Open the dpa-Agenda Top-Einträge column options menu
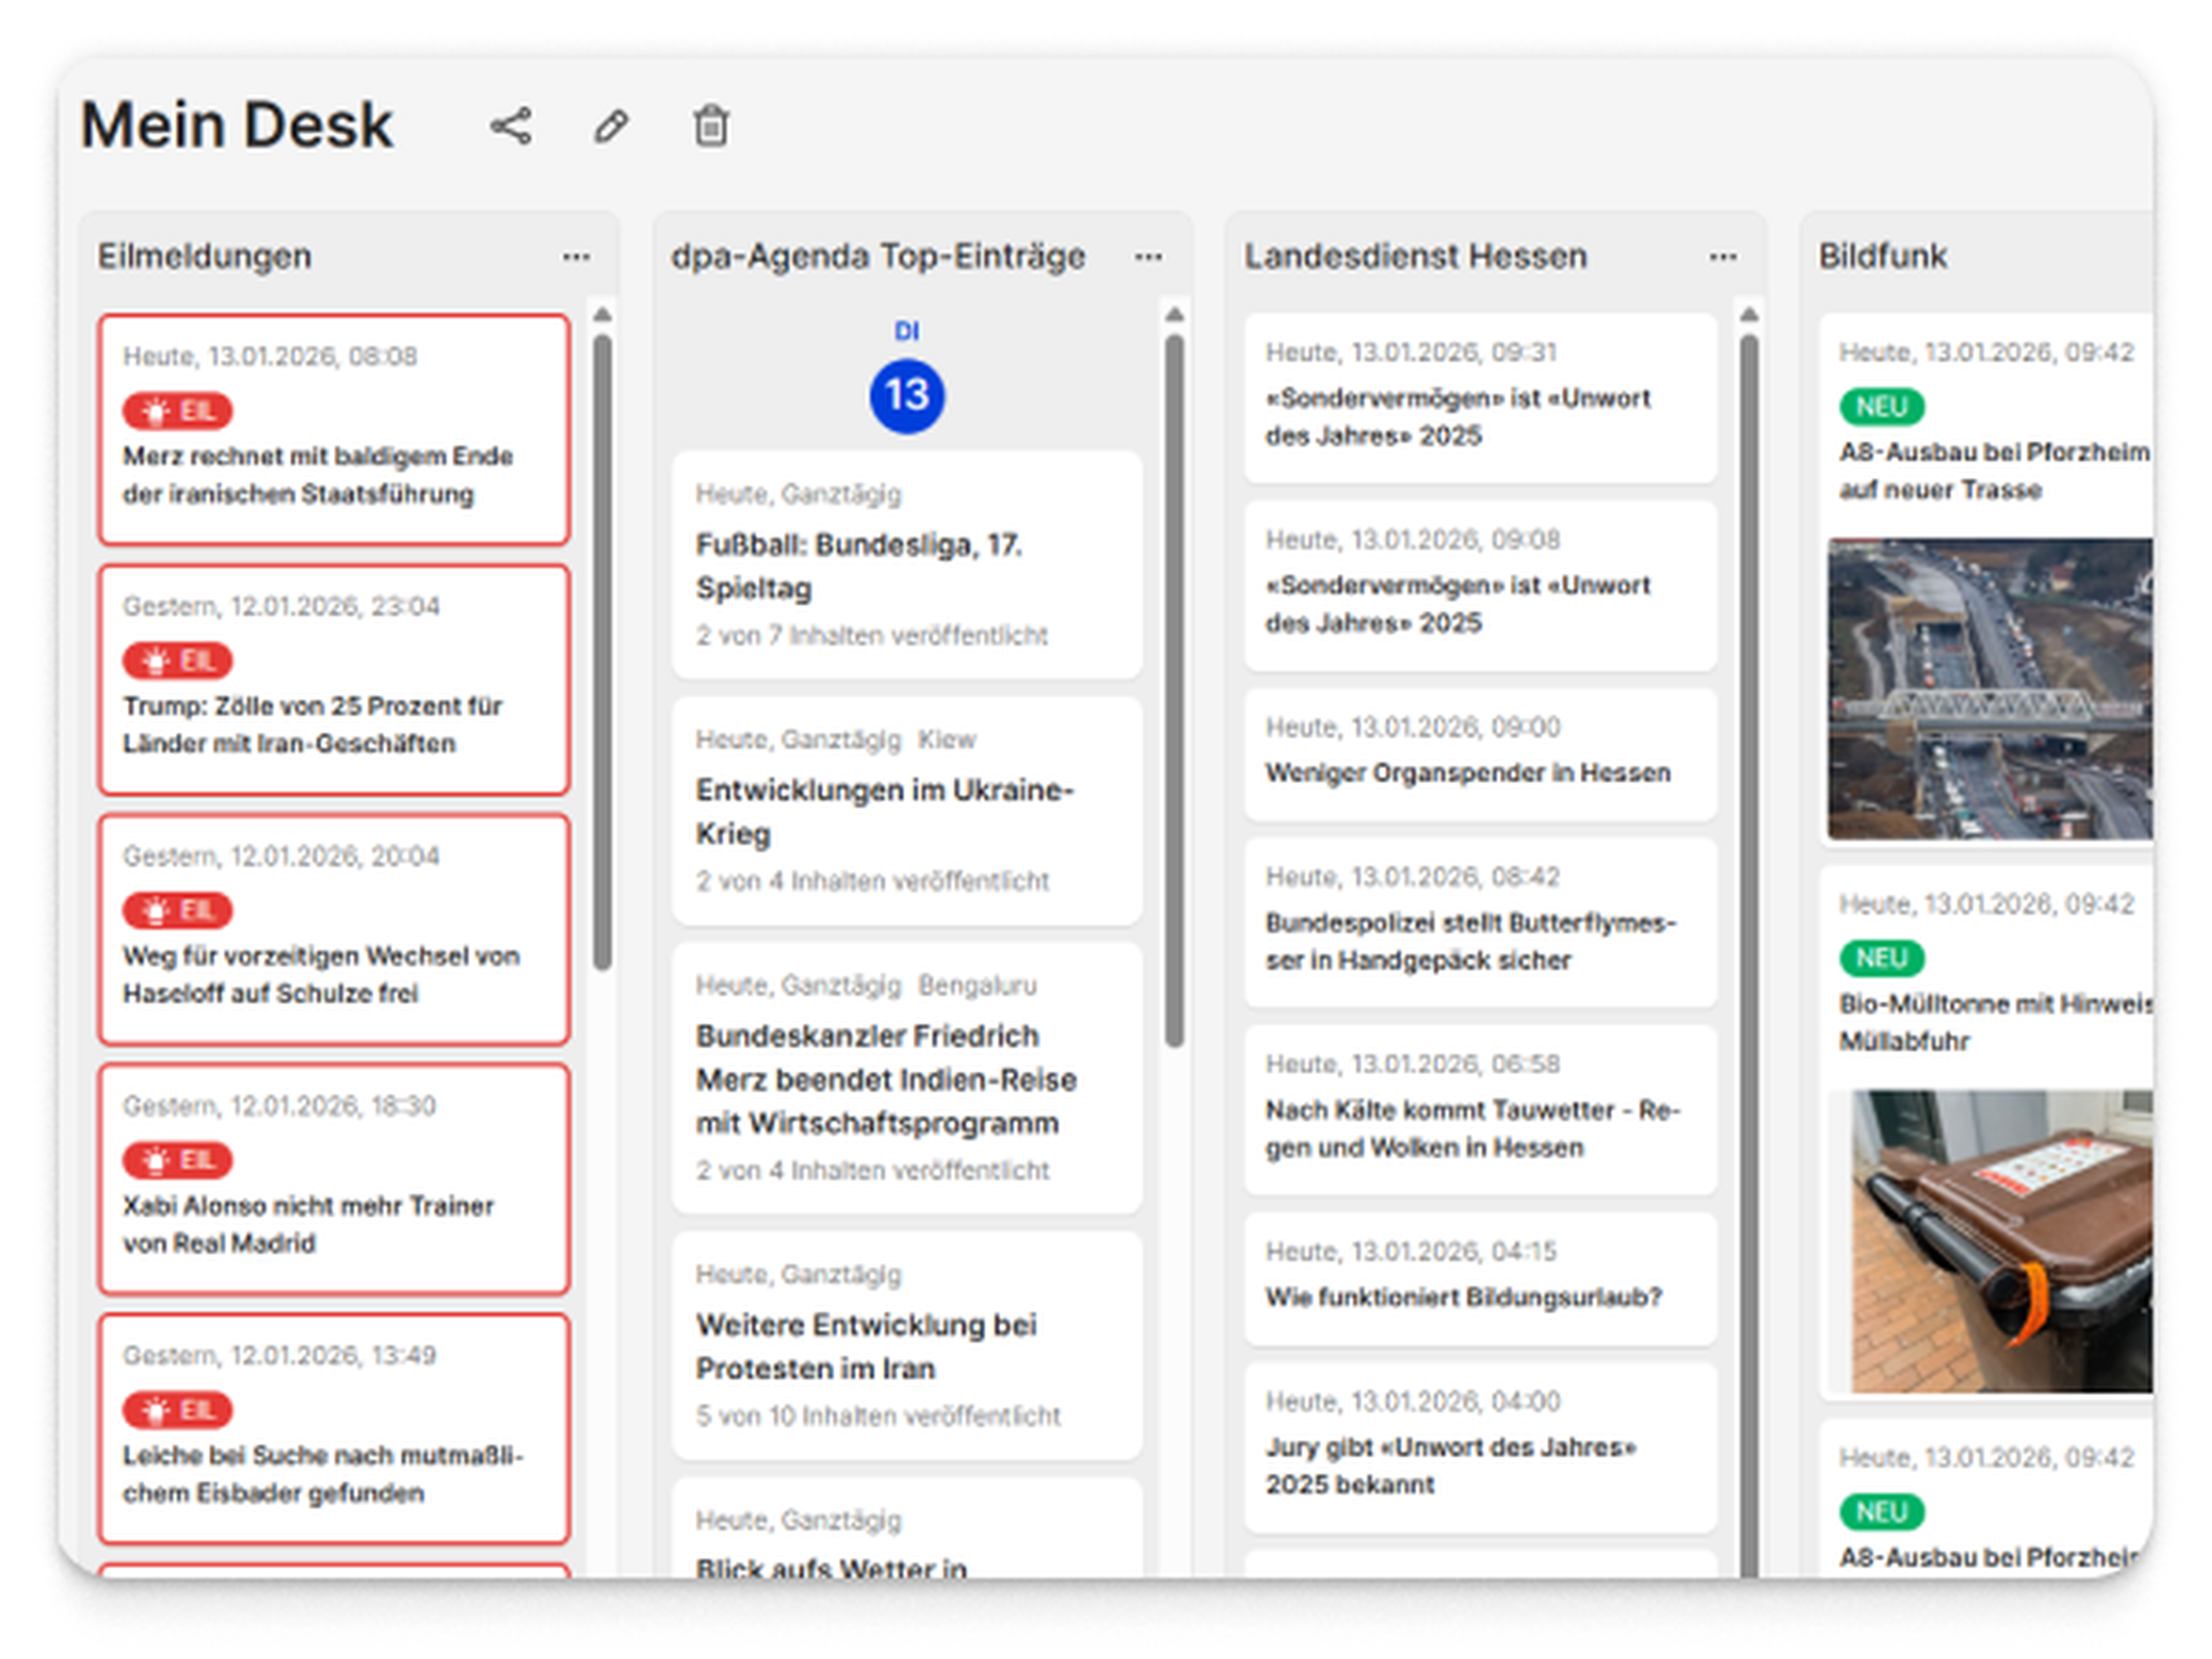This screenshot has width=2212, height=1659. [1148, 257]
